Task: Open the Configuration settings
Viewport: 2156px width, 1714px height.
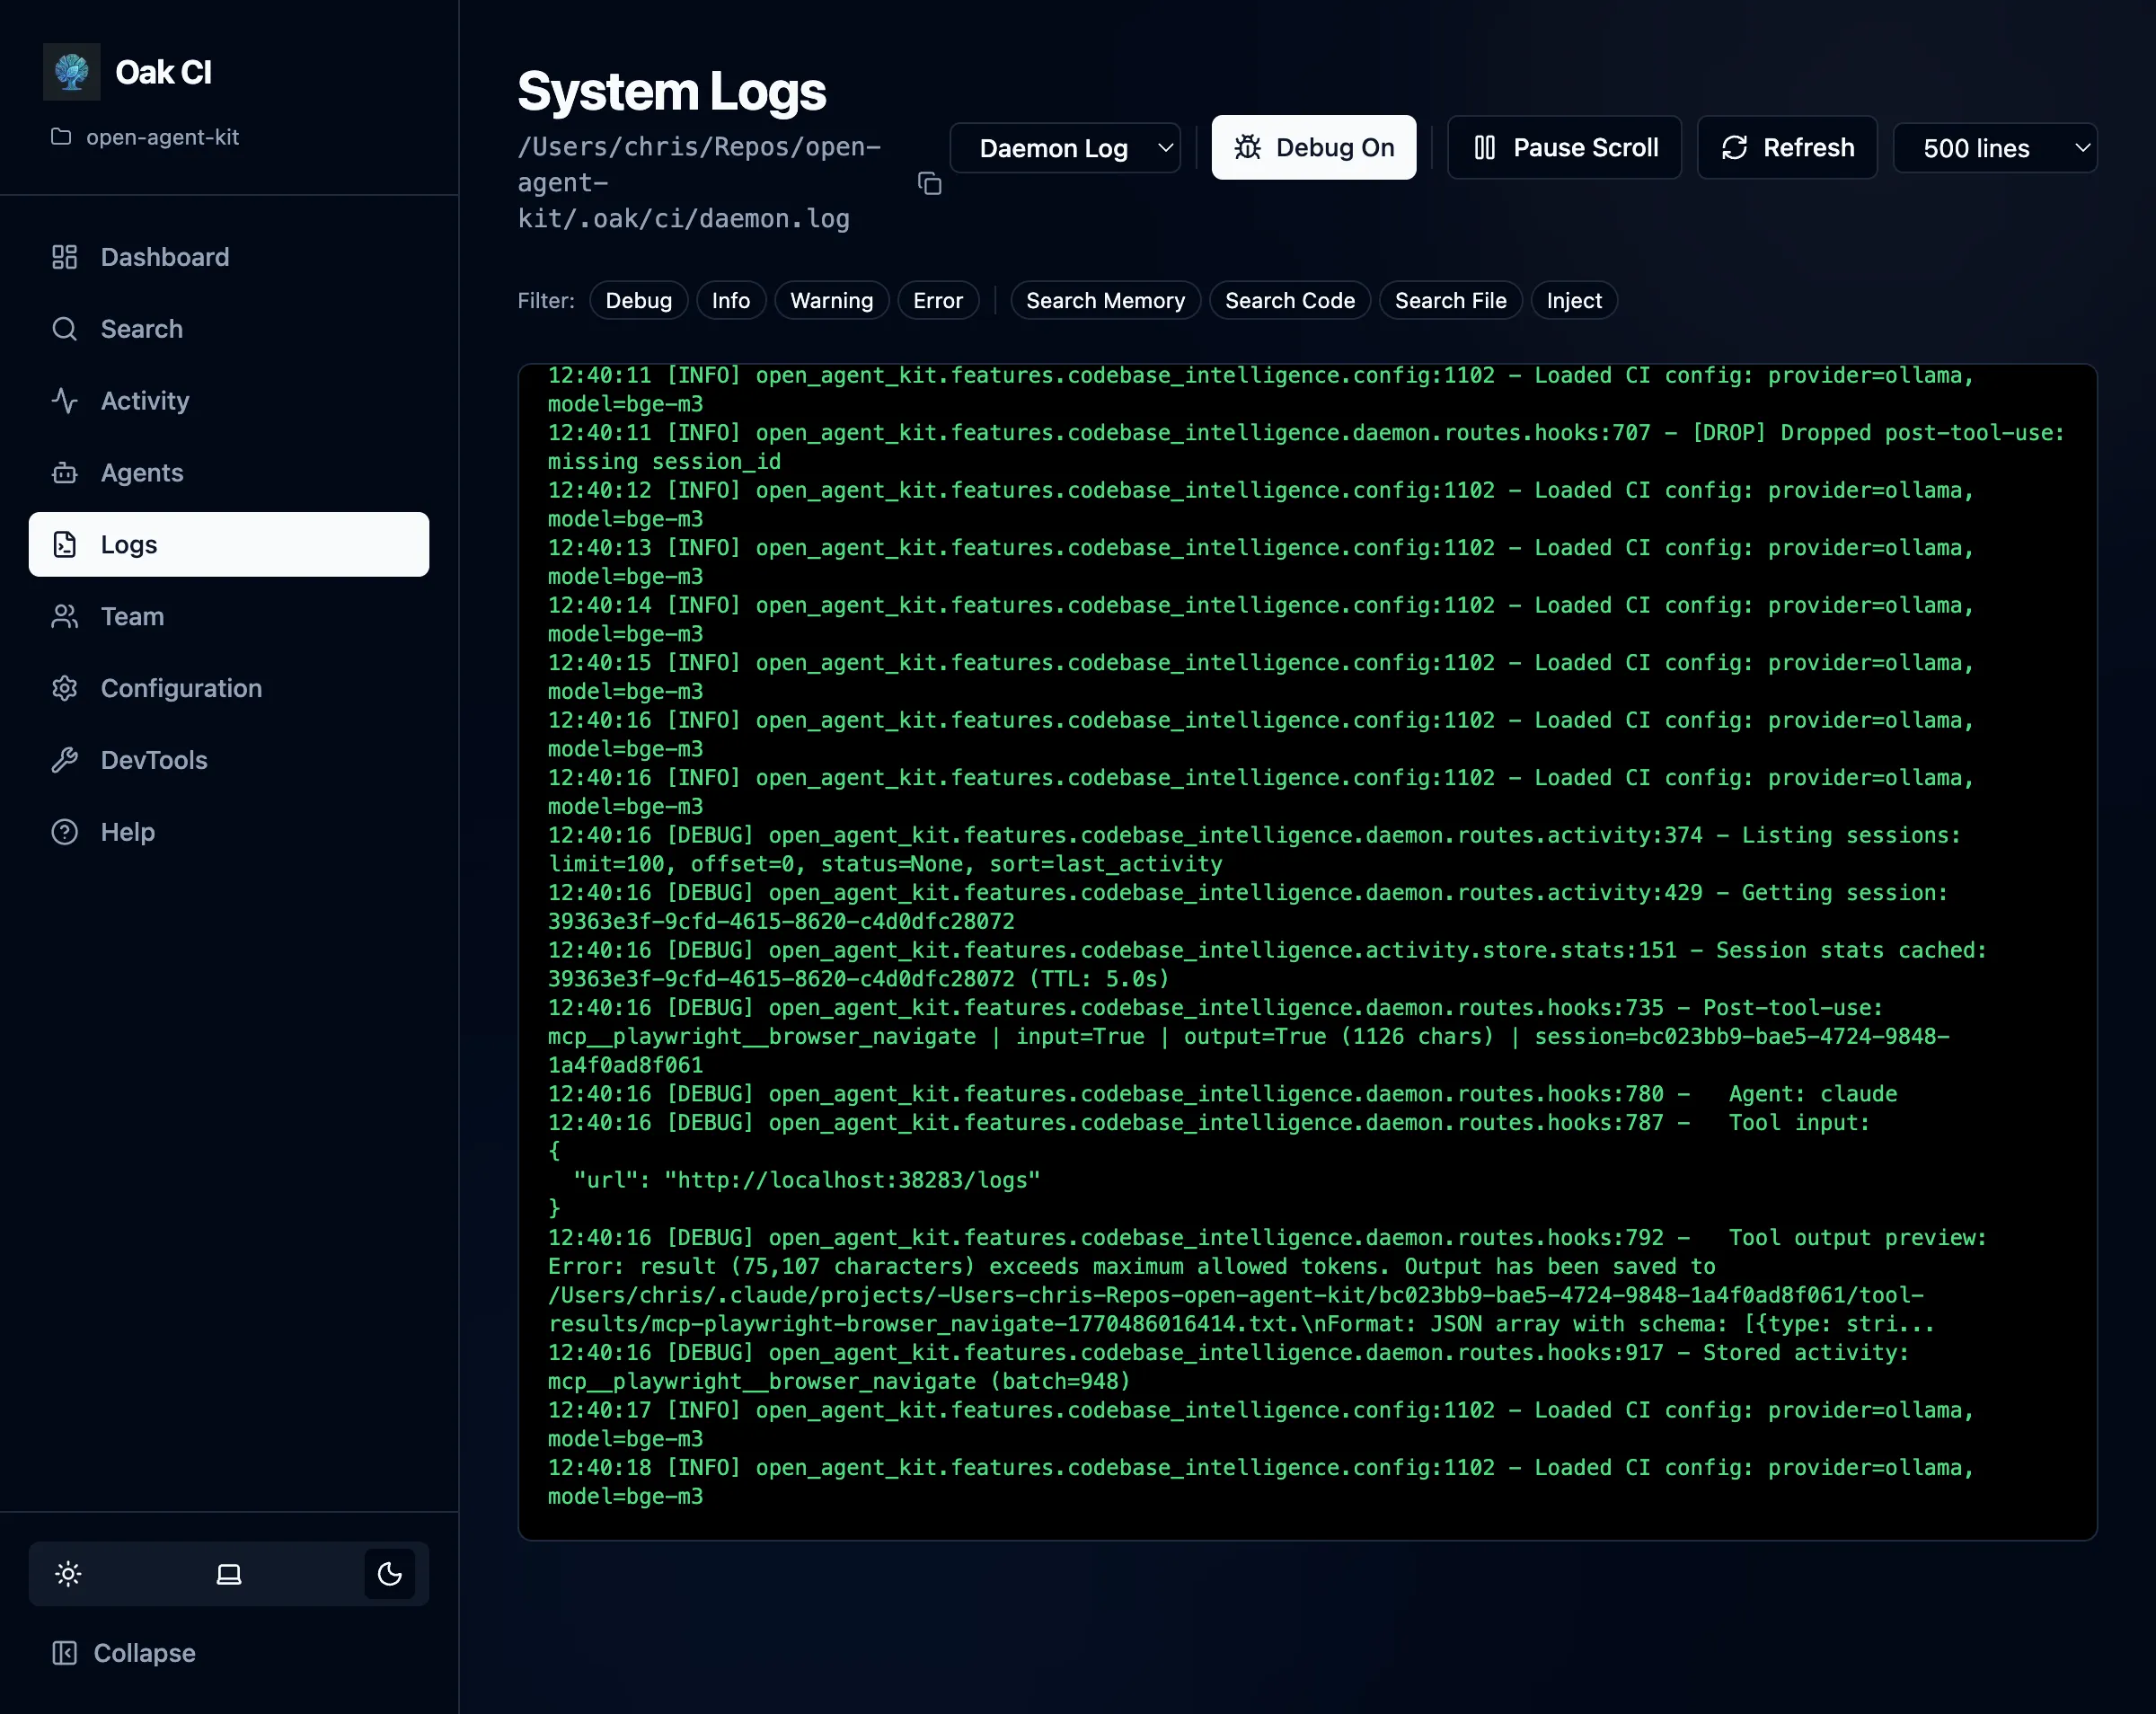Action: click(x=180, y=688)
